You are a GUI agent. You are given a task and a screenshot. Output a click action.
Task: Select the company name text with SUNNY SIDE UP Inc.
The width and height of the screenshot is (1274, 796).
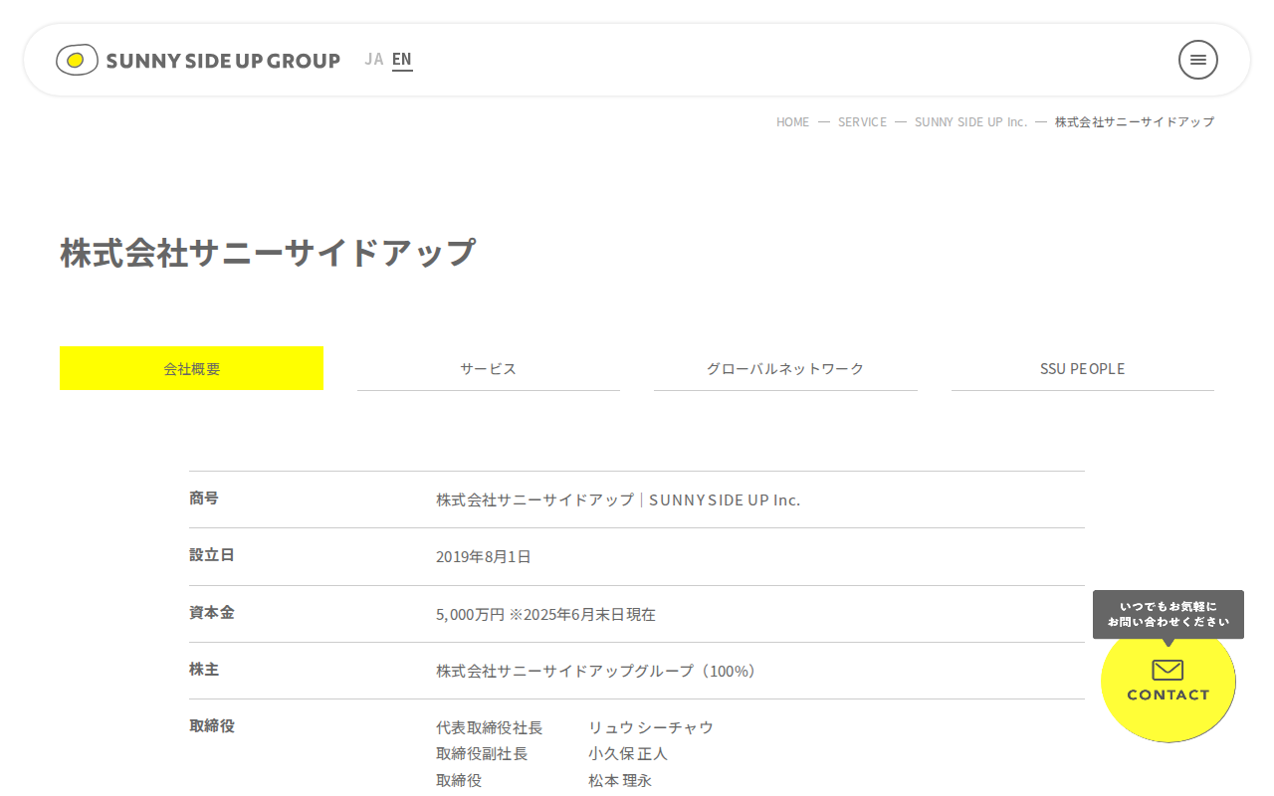(x=618, y=499)
